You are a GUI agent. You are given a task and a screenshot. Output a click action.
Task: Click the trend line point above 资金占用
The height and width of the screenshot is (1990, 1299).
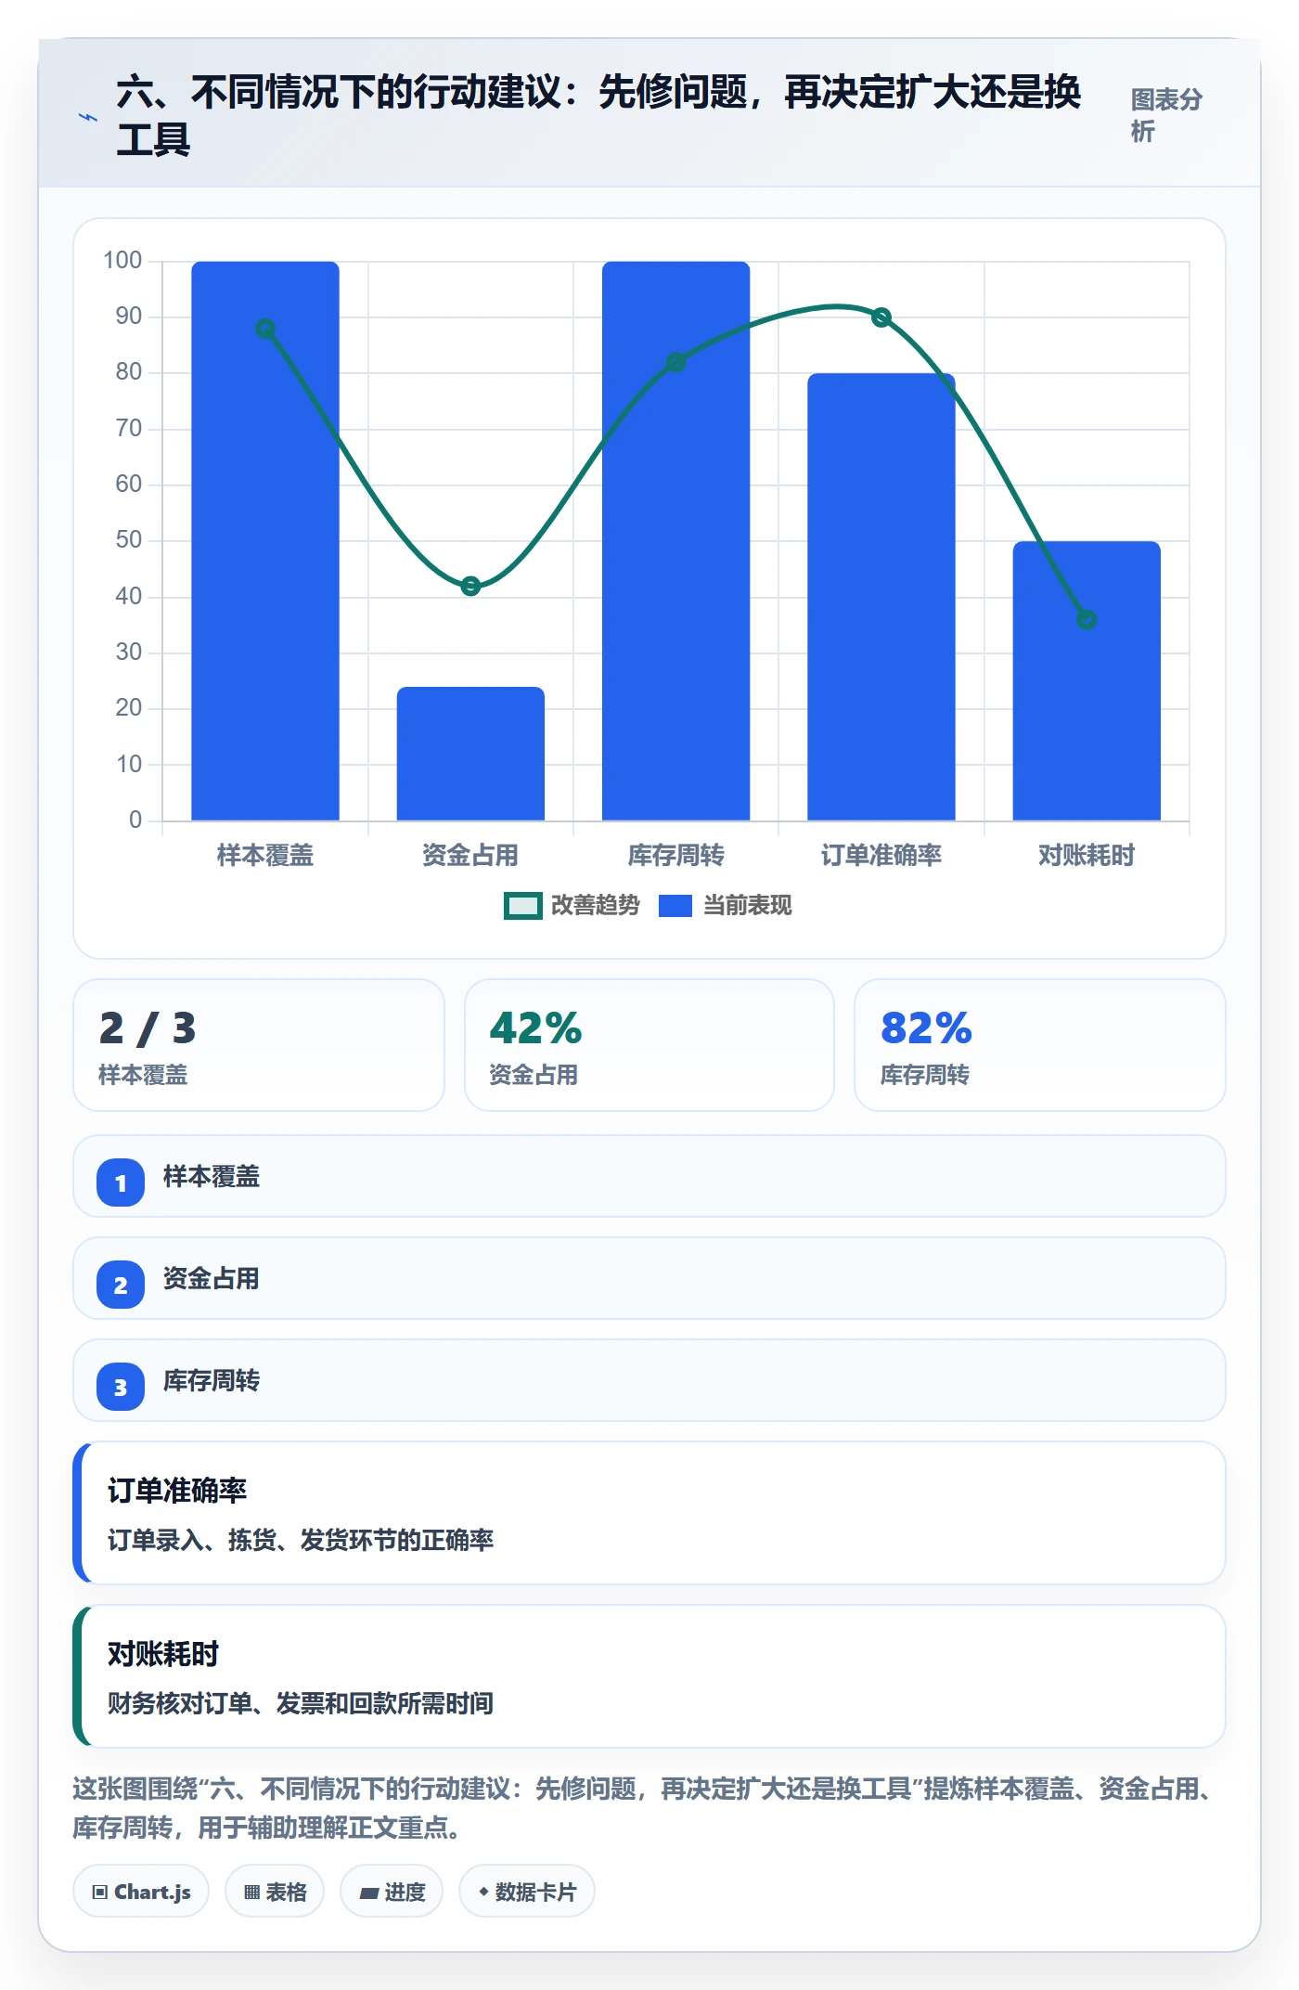470,586
